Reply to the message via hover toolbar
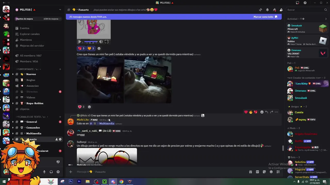 (x=267, y=112)
